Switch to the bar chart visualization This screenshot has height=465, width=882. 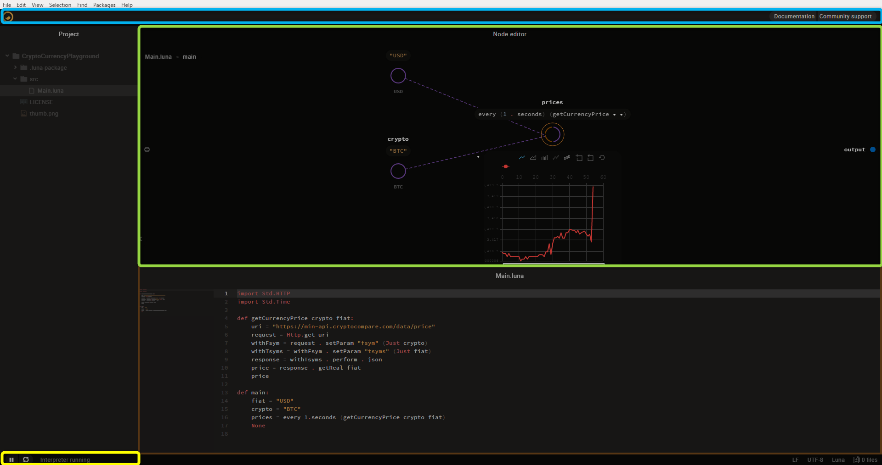click(x=544, y=158)
